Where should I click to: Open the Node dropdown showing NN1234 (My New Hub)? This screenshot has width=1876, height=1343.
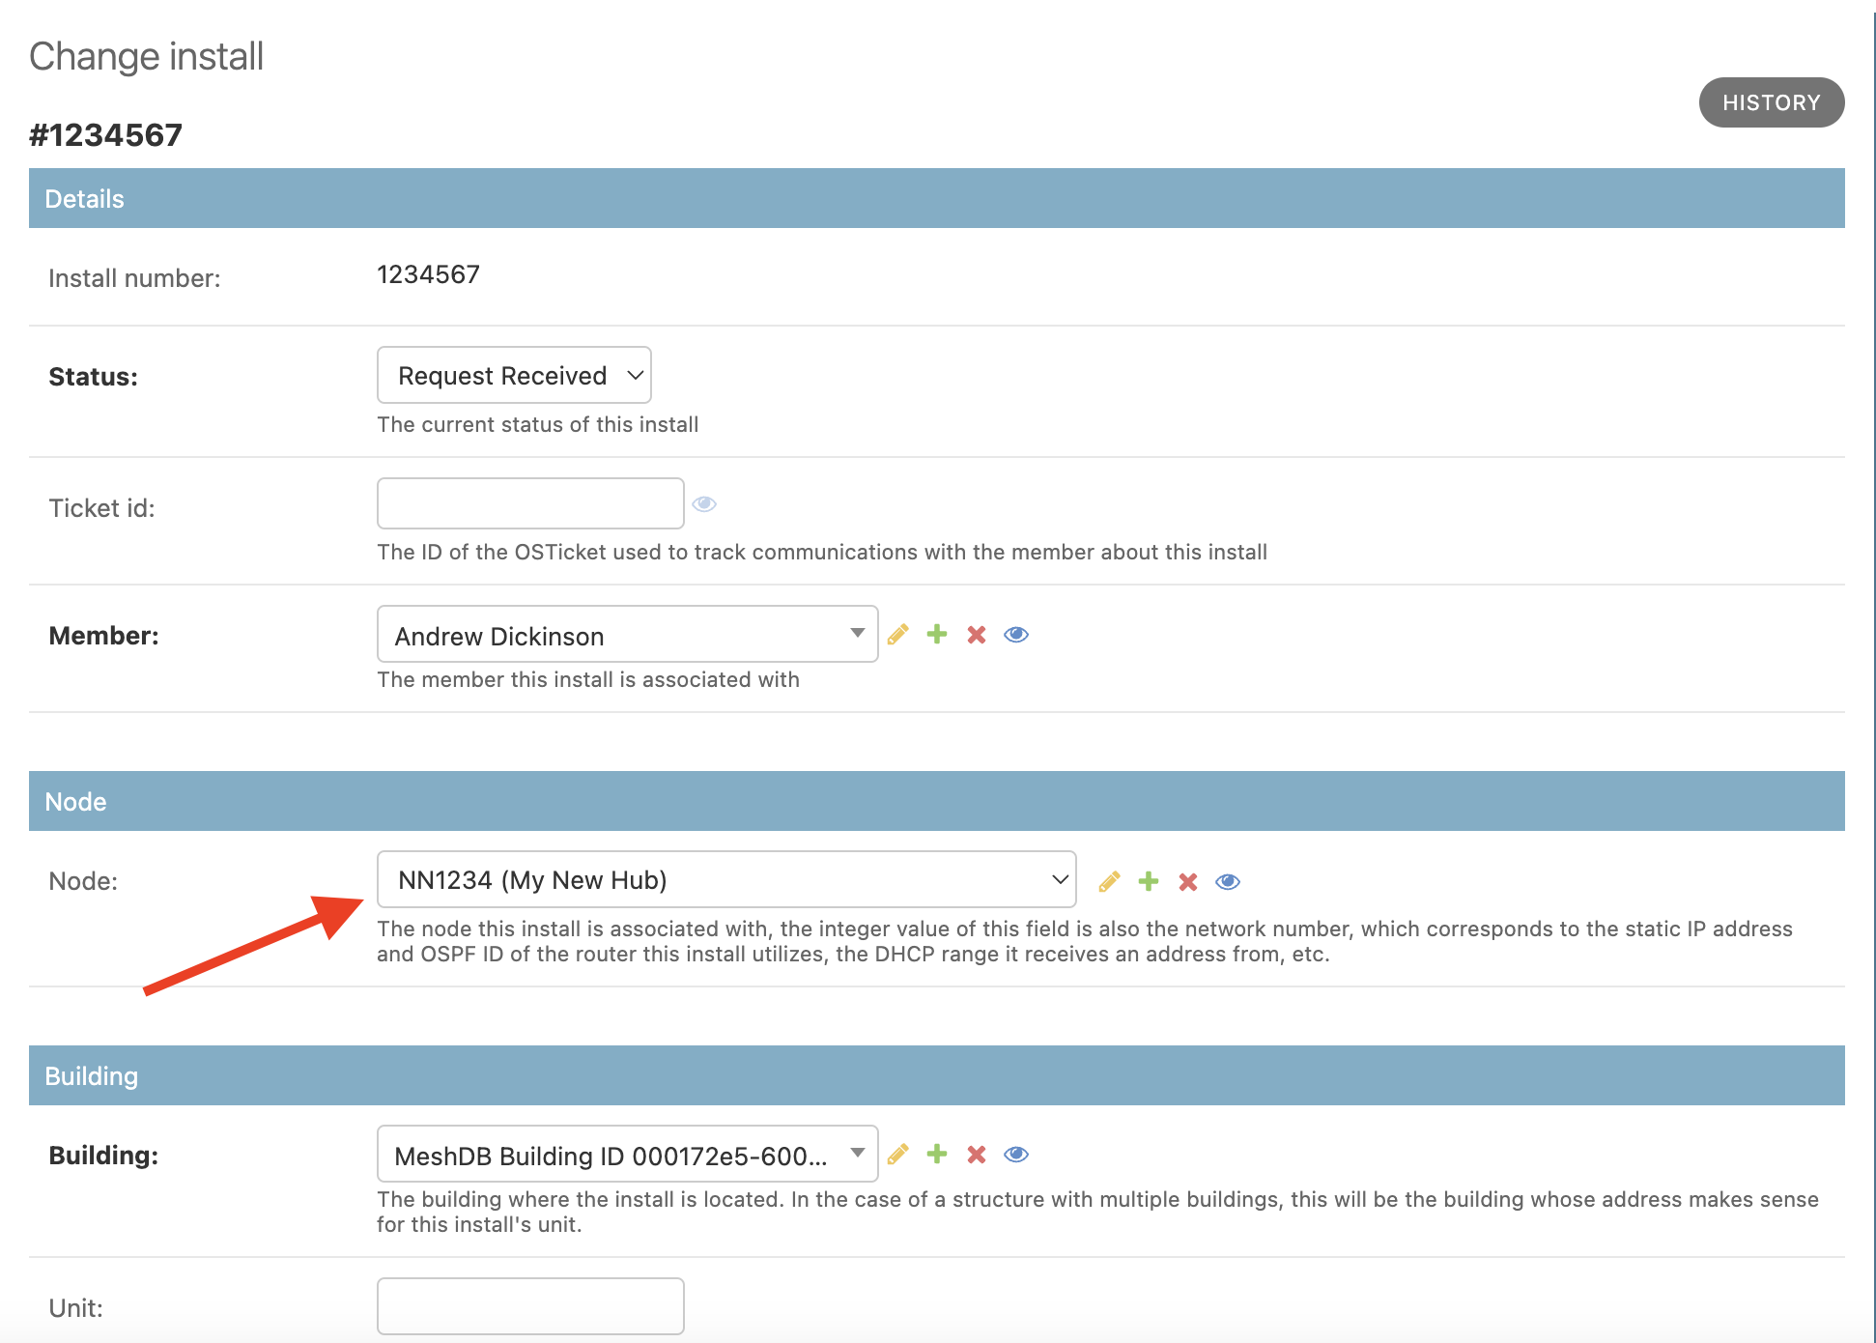(x=726, y=879)
